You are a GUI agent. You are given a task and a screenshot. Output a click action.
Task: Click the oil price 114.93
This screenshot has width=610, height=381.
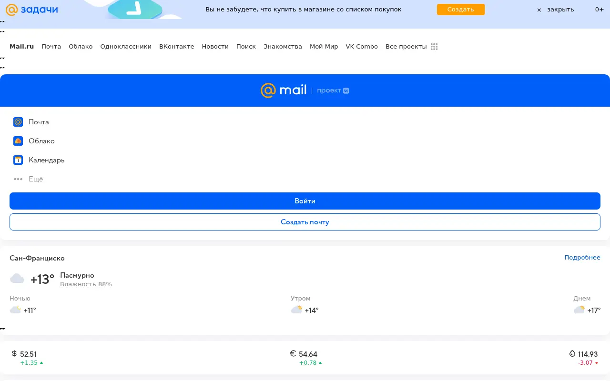[x=588, y=354]
